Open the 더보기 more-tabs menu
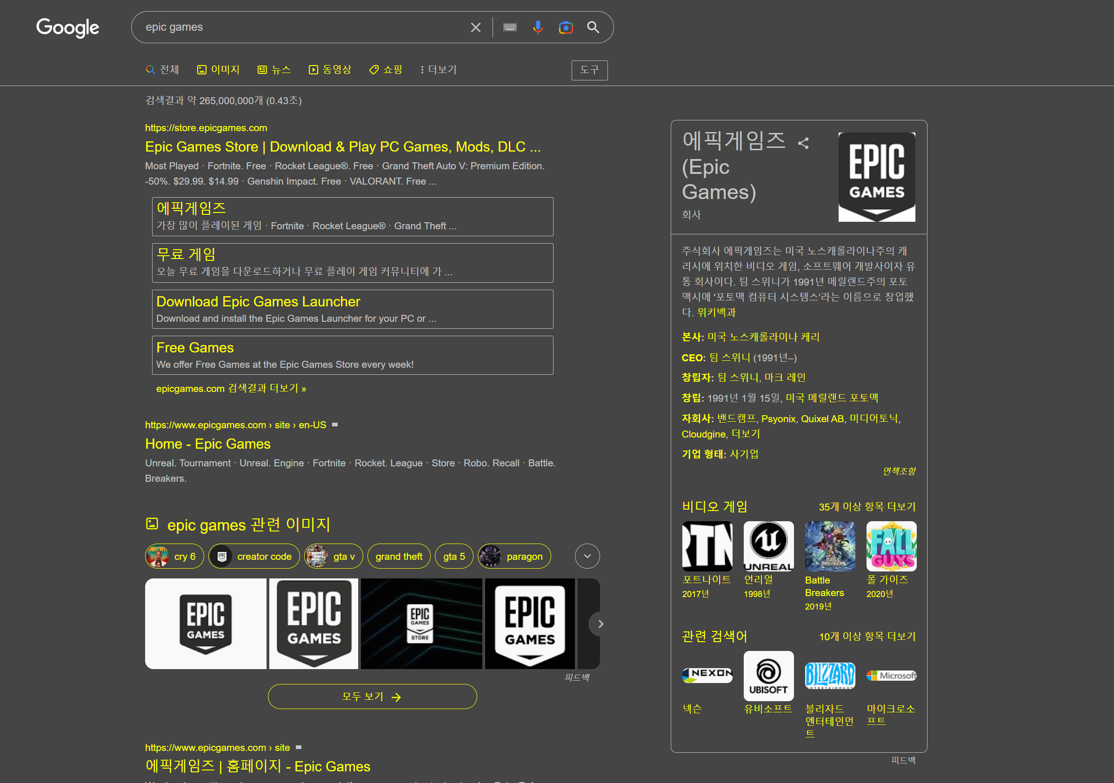The image size is (1114, 783). coord(438,70)
